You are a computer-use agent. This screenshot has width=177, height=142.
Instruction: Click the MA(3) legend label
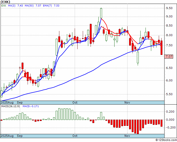click(x=12, y=6)
